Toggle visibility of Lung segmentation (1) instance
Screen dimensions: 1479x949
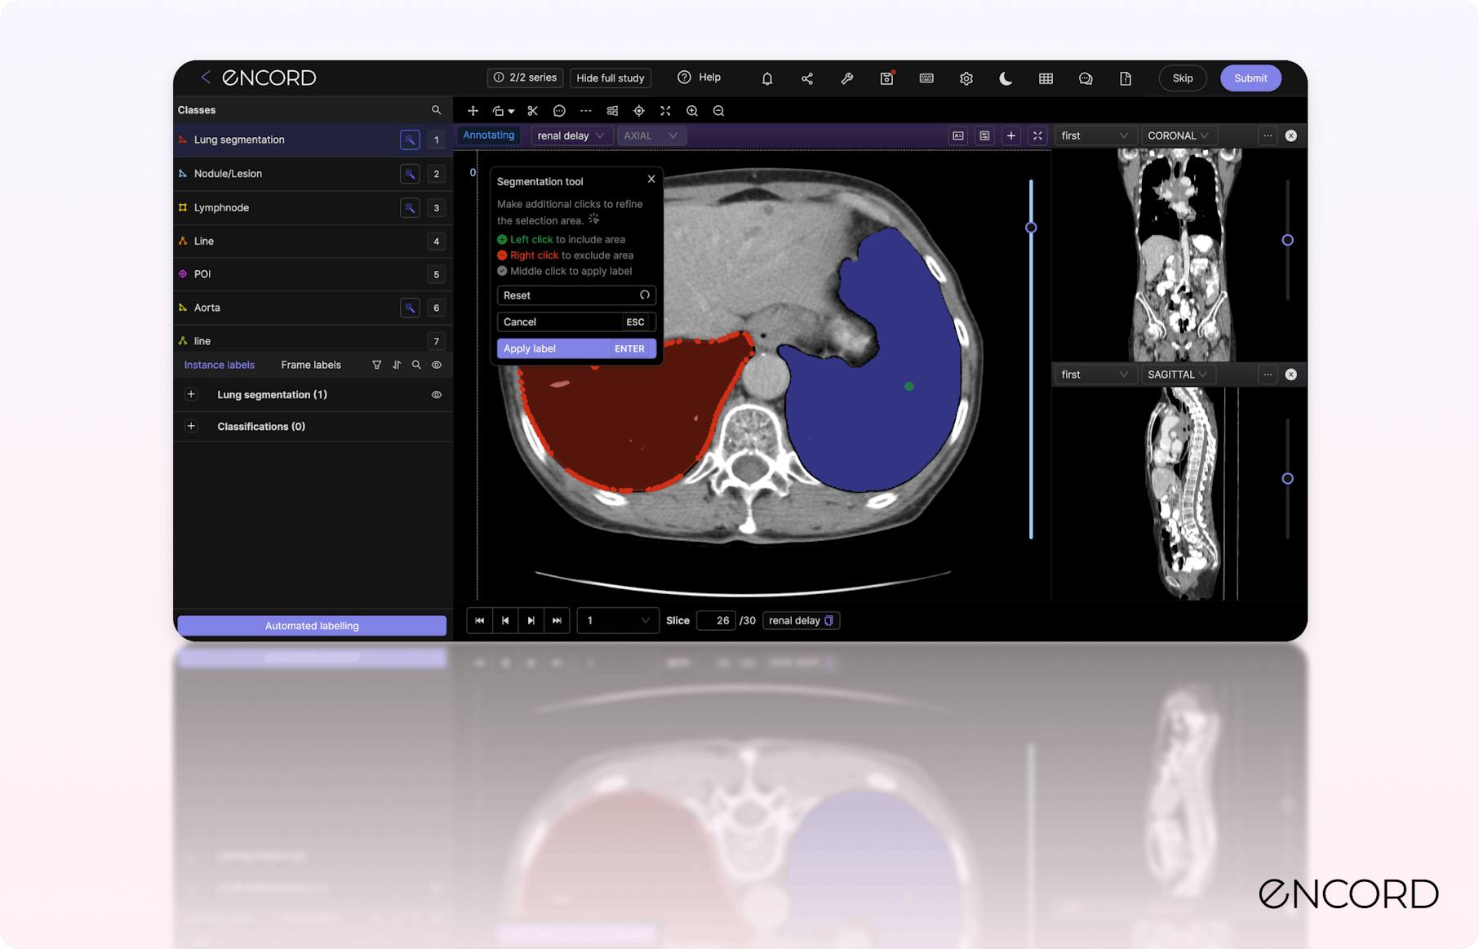click(436, 394)
